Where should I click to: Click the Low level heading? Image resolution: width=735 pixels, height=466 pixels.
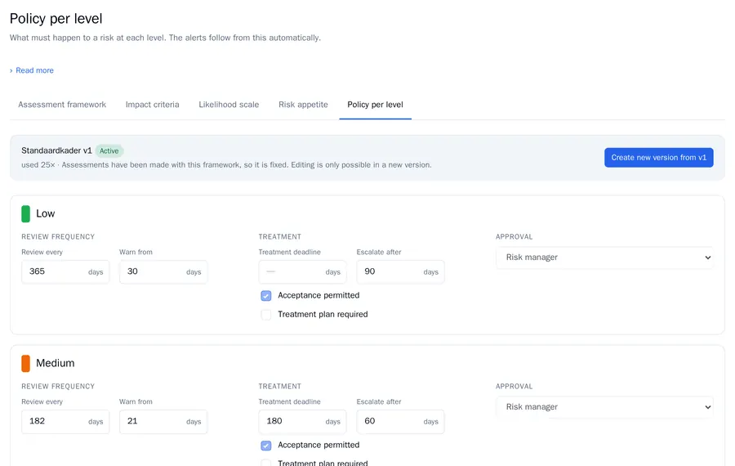(x=46, y=213)
